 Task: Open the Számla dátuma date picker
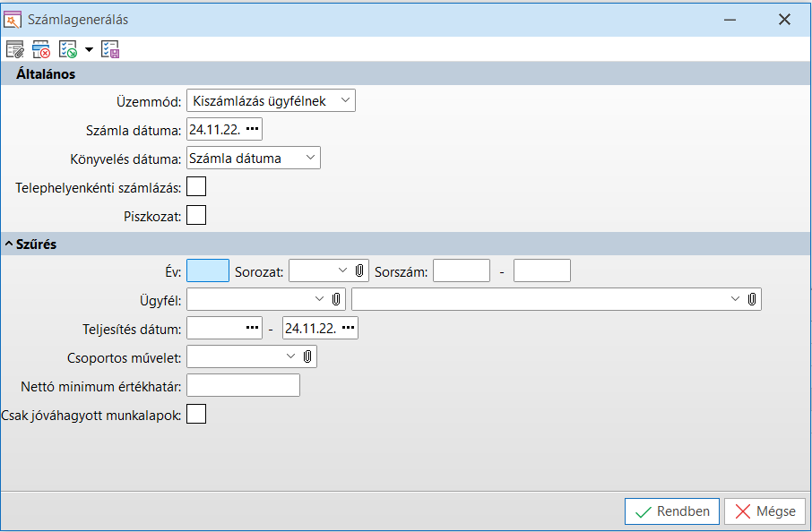[252, 130]
